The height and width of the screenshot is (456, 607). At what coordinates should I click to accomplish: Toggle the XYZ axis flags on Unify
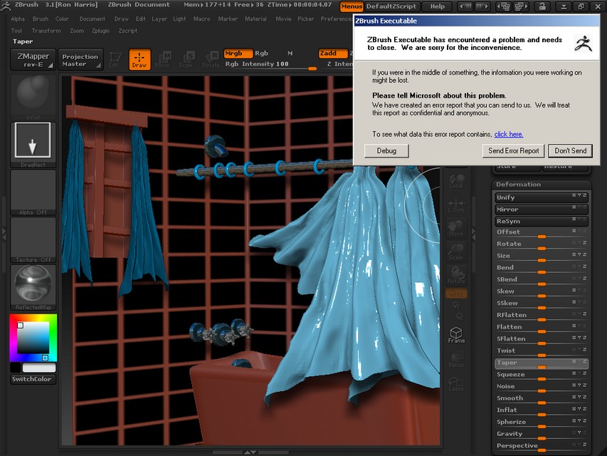click(x=579, y=195)
